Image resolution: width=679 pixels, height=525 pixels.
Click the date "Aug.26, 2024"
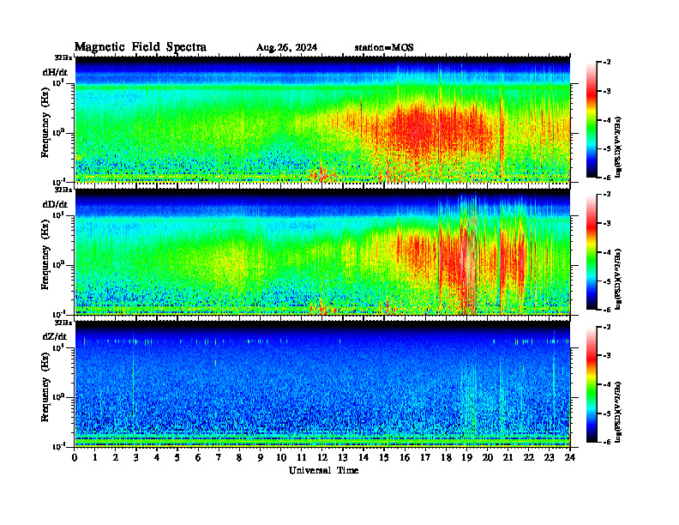(286, 48)
